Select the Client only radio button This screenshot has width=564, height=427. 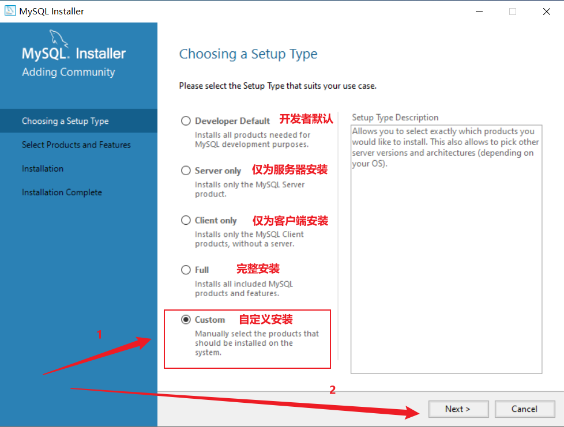click(186, 220)
